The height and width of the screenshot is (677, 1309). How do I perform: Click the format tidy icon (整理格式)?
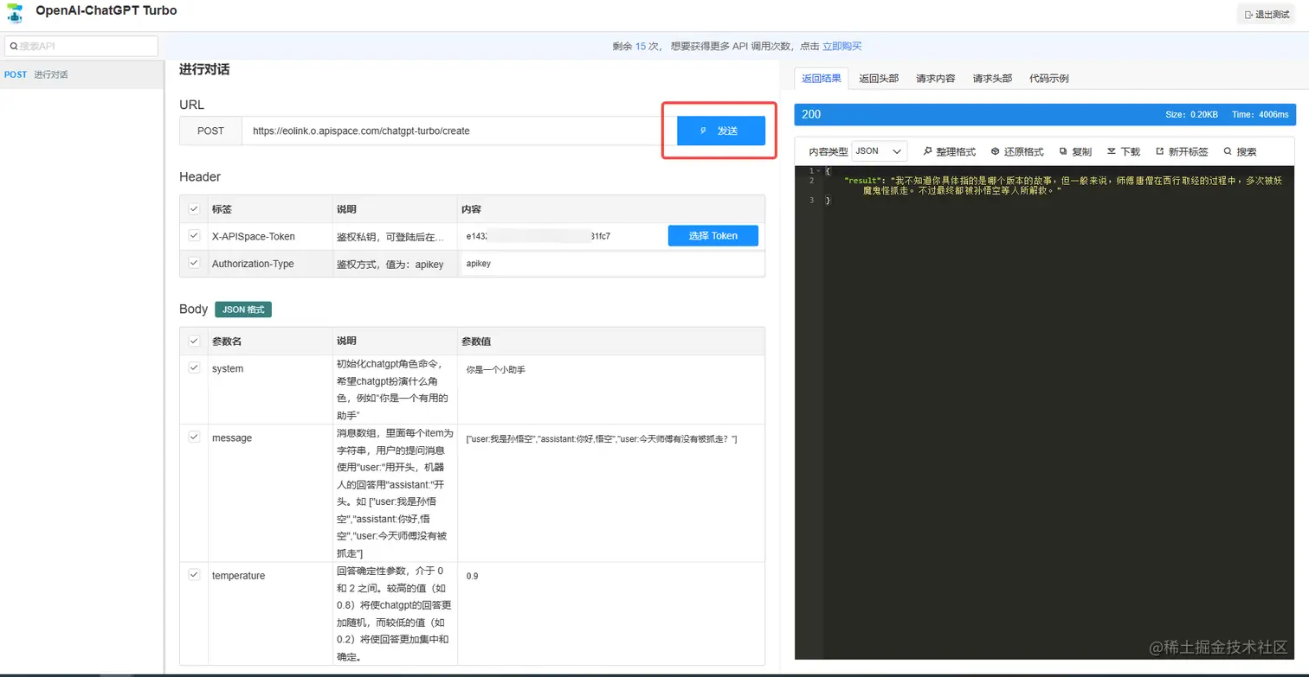point(927,151)
